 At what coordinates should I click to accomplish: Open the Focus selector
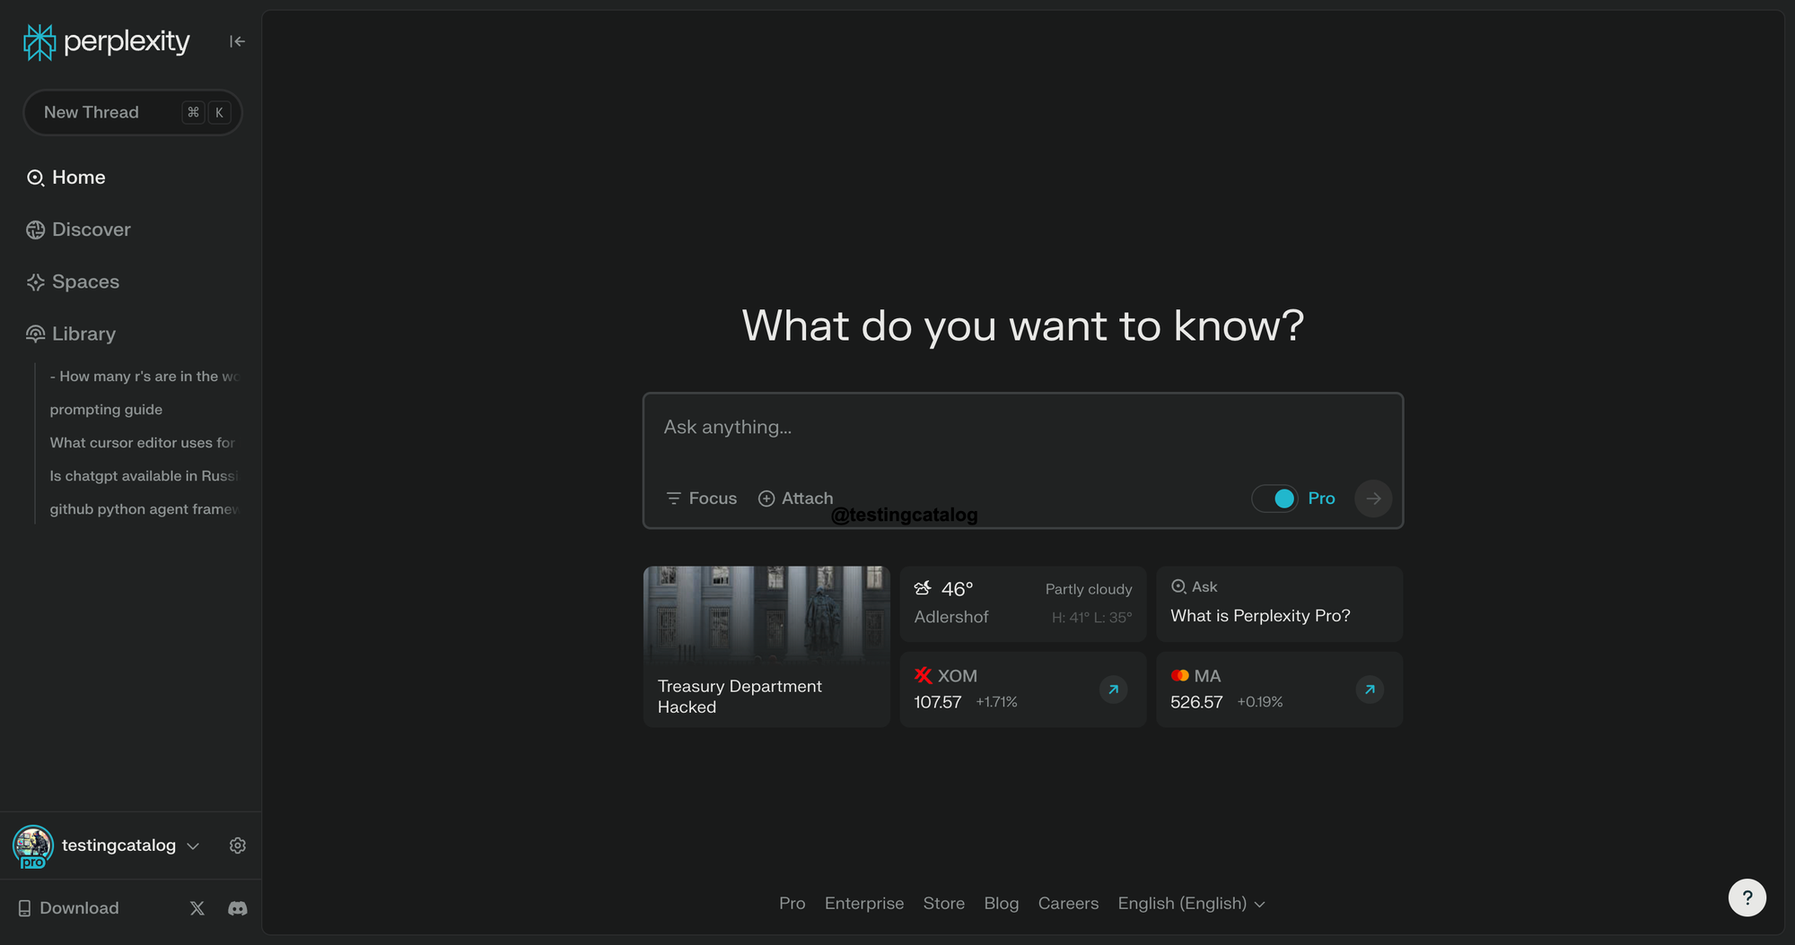701,498
